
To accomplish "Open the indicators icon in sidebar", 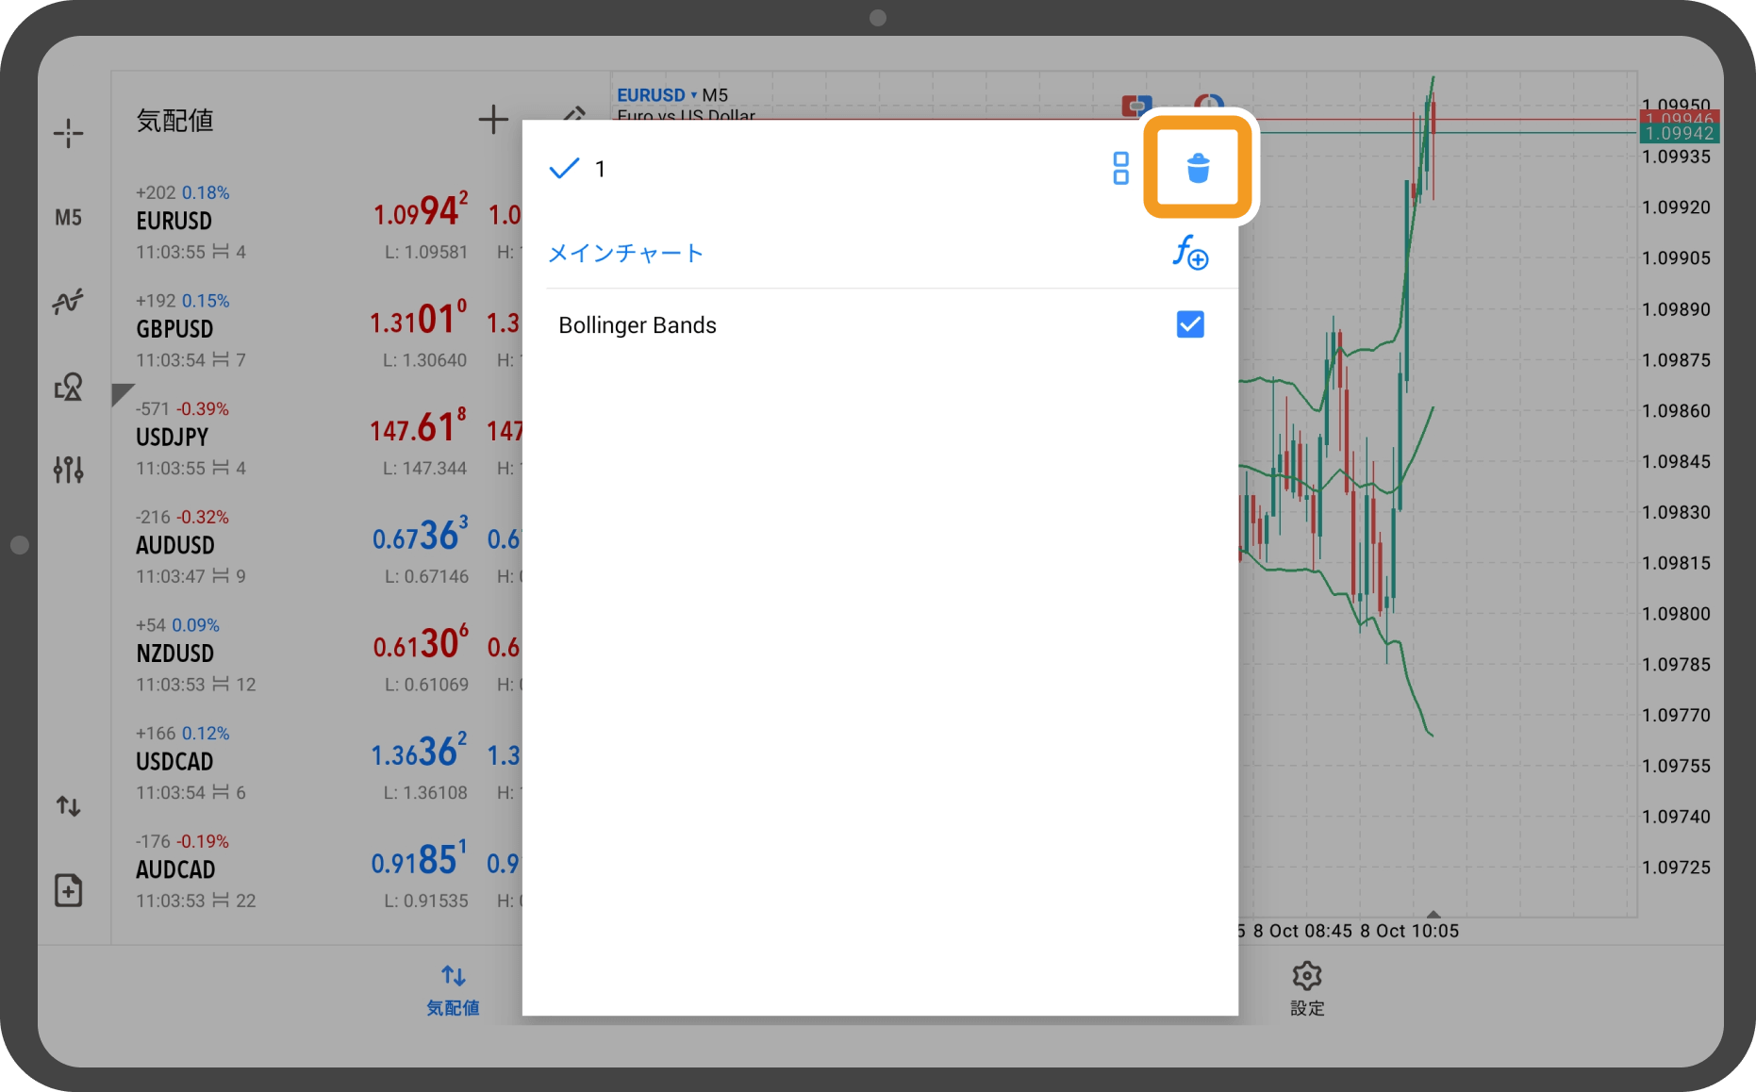I will pos(68,302).
